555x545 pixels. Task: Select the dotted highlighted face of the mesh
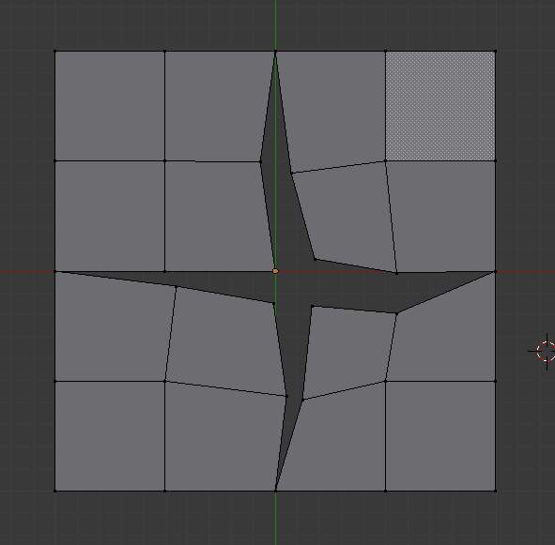tap(440, 106)
